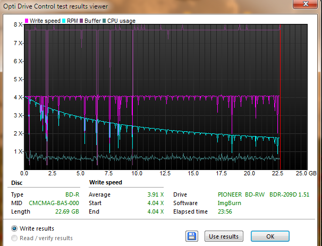Click the magenta Write speed legend swatch
The height and width of the screenshot is (246, 322).
pos(27,21)
